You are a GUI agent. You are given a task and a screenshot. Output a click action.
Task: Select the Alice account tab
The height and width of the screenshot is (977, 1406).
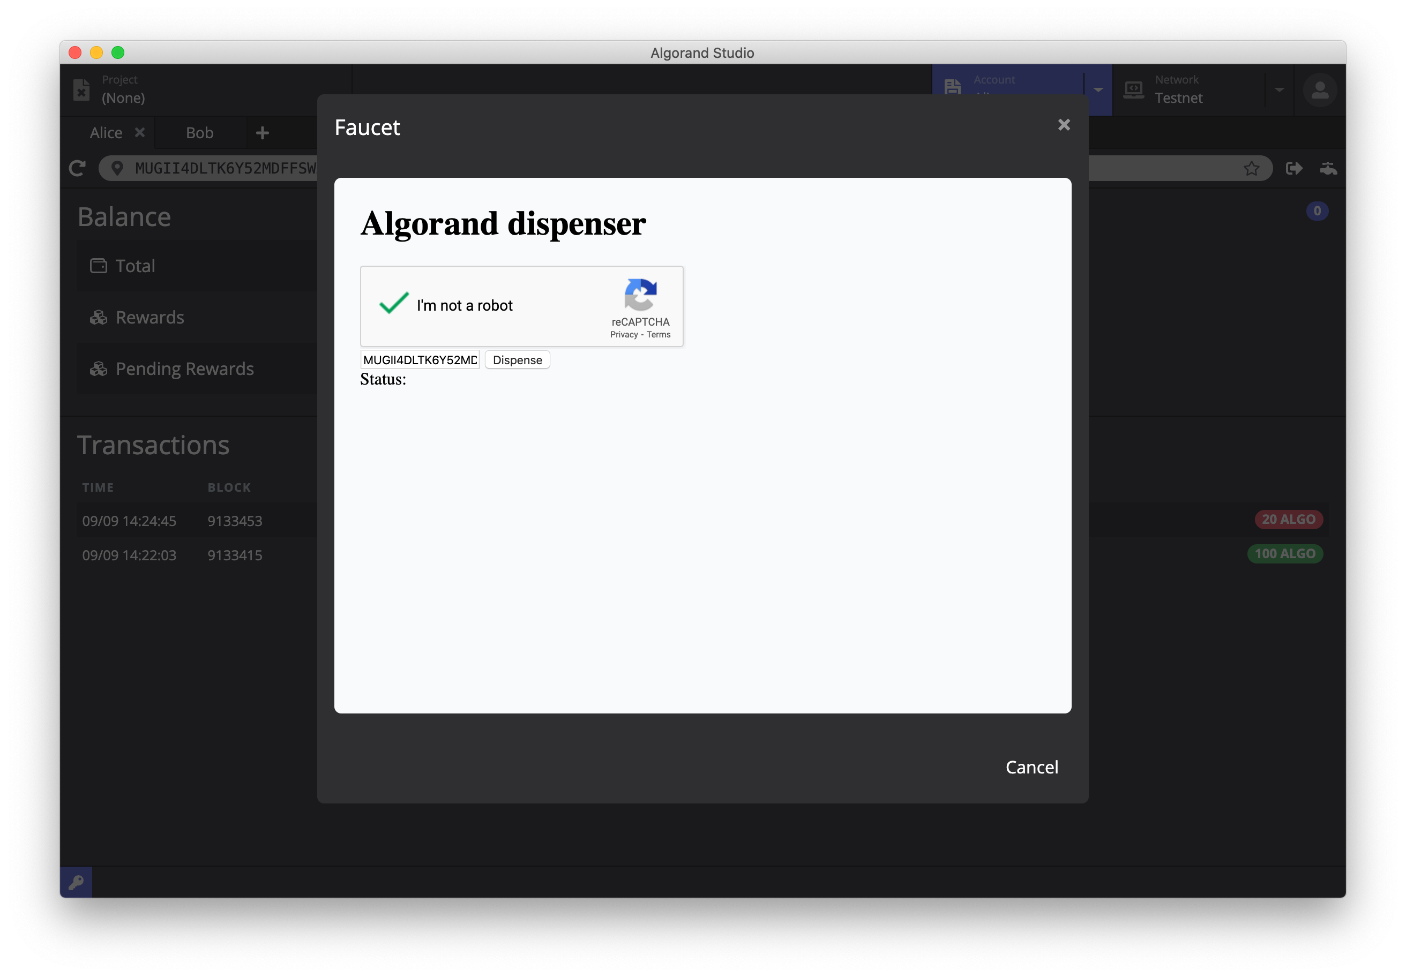[x=106, y=132]
